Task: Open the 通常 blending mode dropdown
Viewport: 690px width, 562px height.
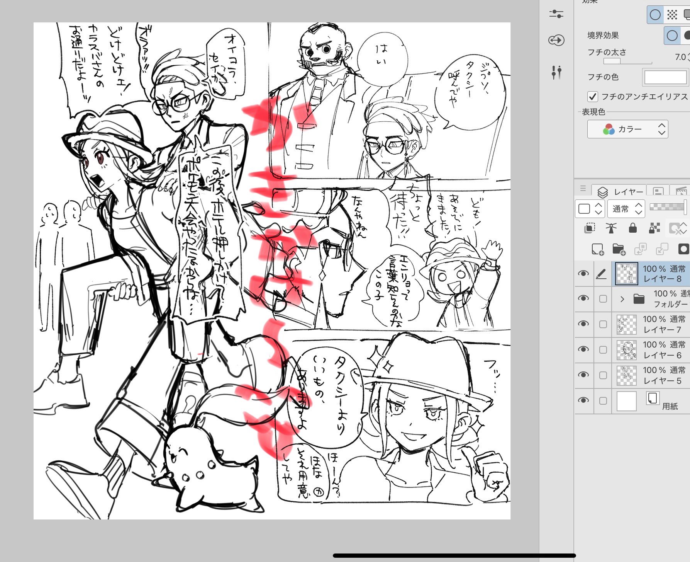Action: click(625, 209)
